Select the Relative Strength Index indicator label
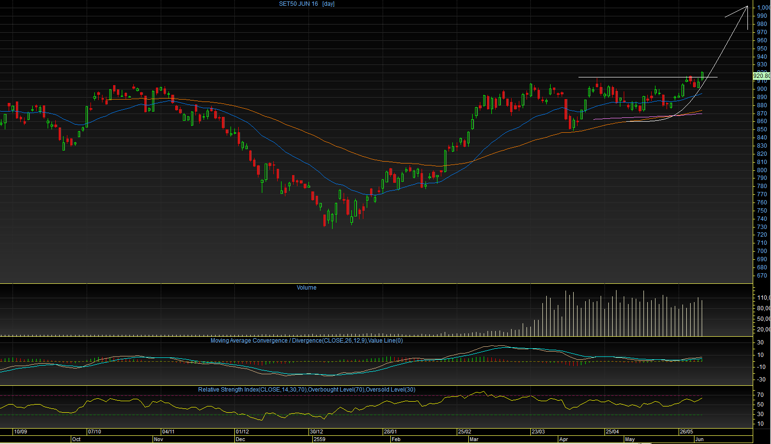Screen dimensions: 771x444 (307, 390)
